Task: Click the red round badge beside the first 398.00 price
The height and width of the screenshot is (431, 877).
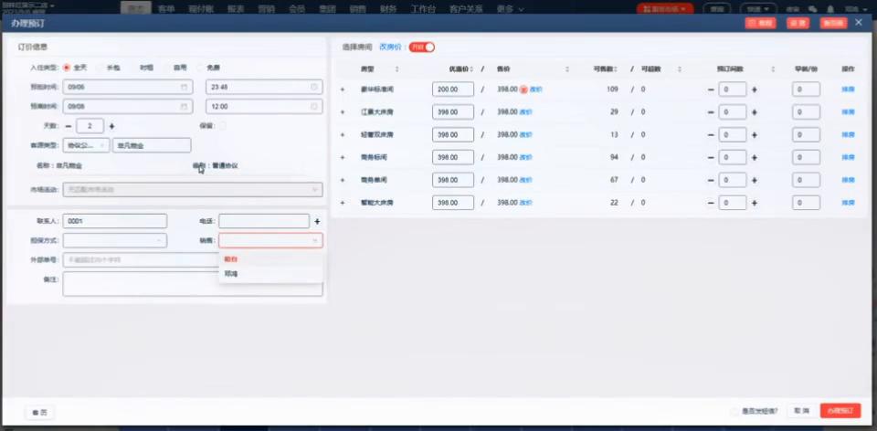Action: click(x=523, y=89)
